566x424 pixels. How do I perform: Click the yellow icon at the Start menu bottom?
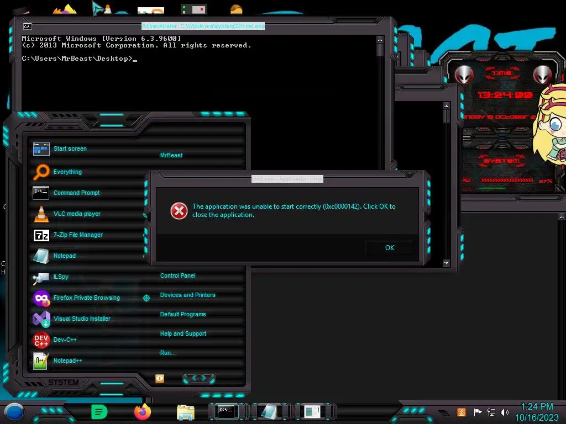pyautogui.click(x=160, y=378)
